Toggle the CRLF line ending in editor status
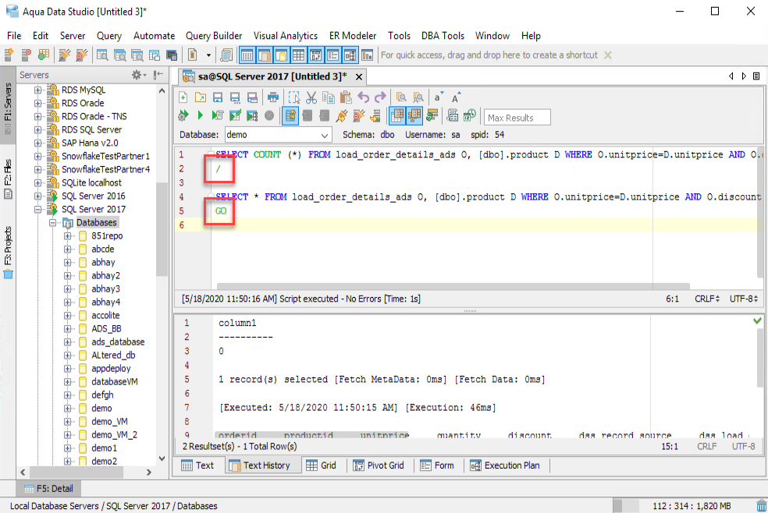768x513 pixels. [x=707, y=299]
